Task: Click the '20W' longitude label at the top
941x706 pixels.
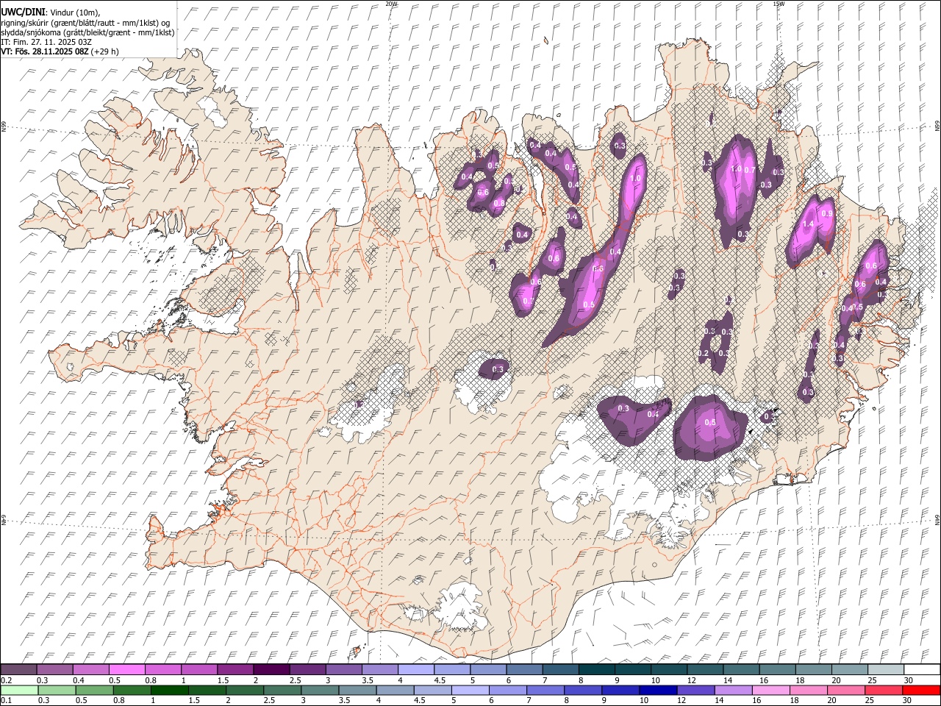Action: pos(391,4)
